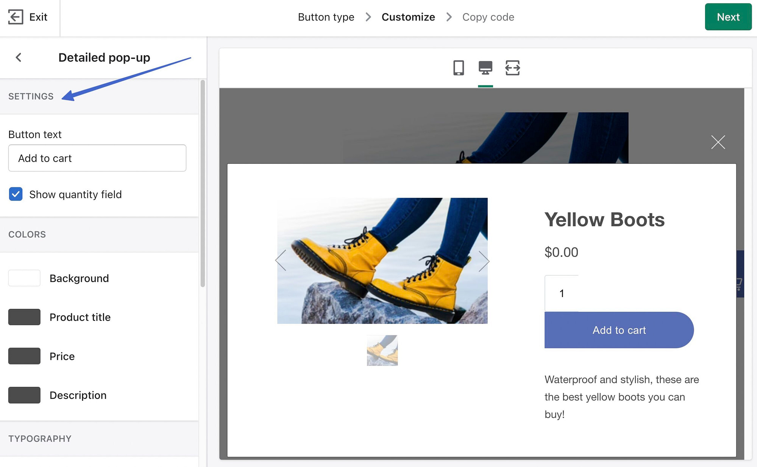
Task: Click the next-image arrow in product carousel
Action: pos(484,260)
